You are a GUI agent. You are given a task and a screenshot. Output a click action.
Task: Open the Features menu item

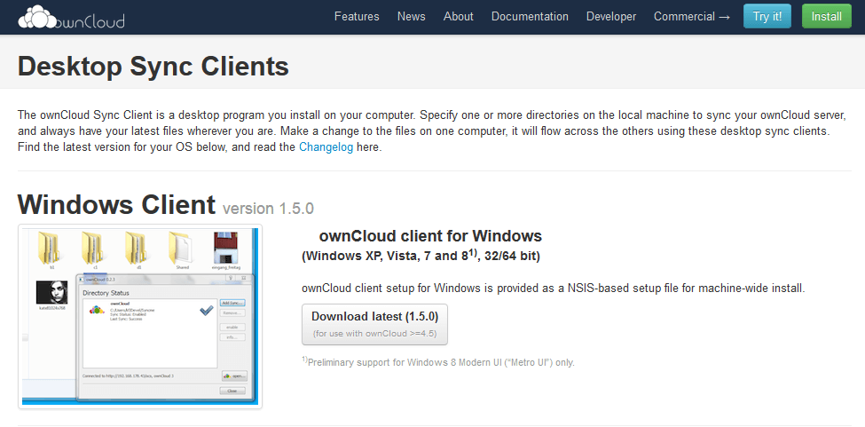[x=357, y=17]
